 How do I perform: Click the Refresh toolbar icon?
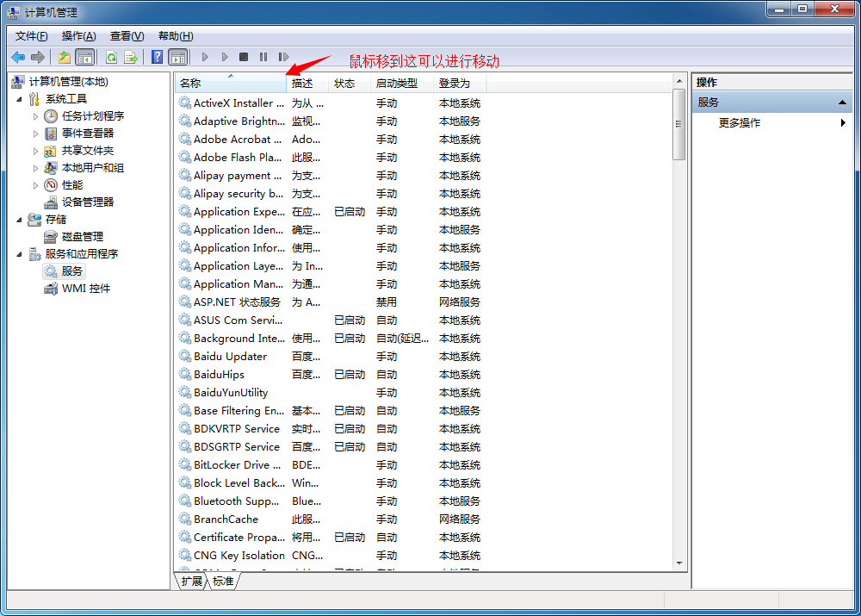[111, 57]
